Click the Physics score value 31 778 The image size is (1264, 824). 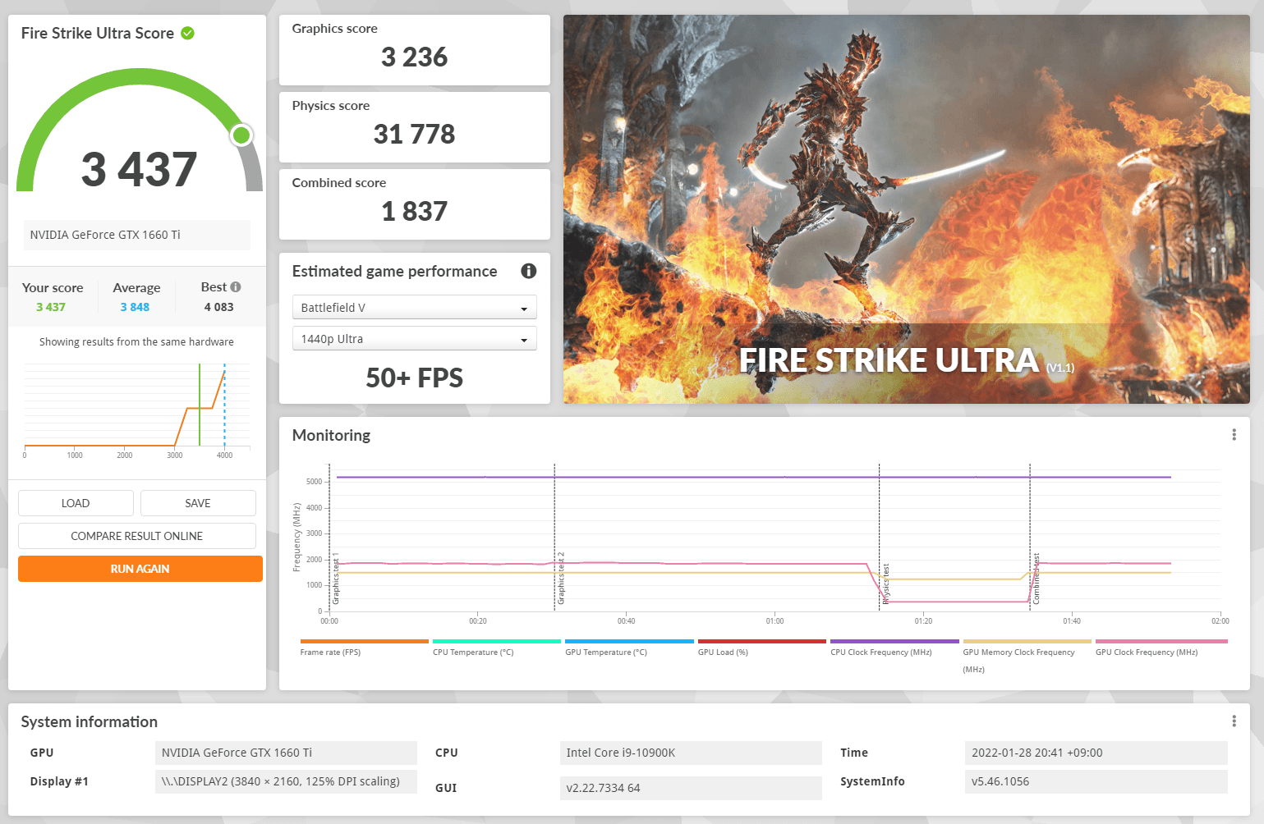pyautogui.click(x=415, y=135)
